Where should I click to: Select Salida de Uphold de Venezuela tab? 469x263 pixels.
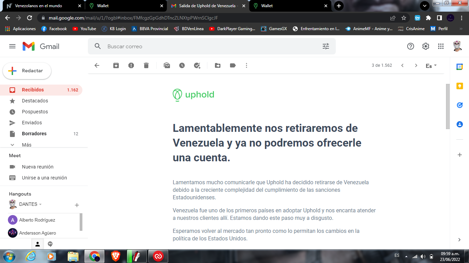(x=208, y=6)
